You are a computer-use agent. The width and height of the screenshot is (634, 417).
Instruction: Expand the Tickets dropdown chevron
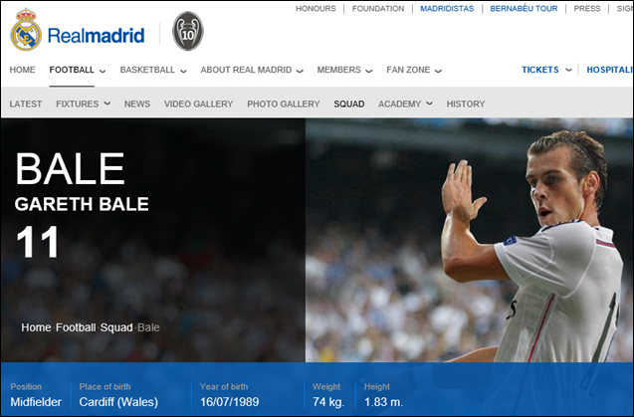568,70
